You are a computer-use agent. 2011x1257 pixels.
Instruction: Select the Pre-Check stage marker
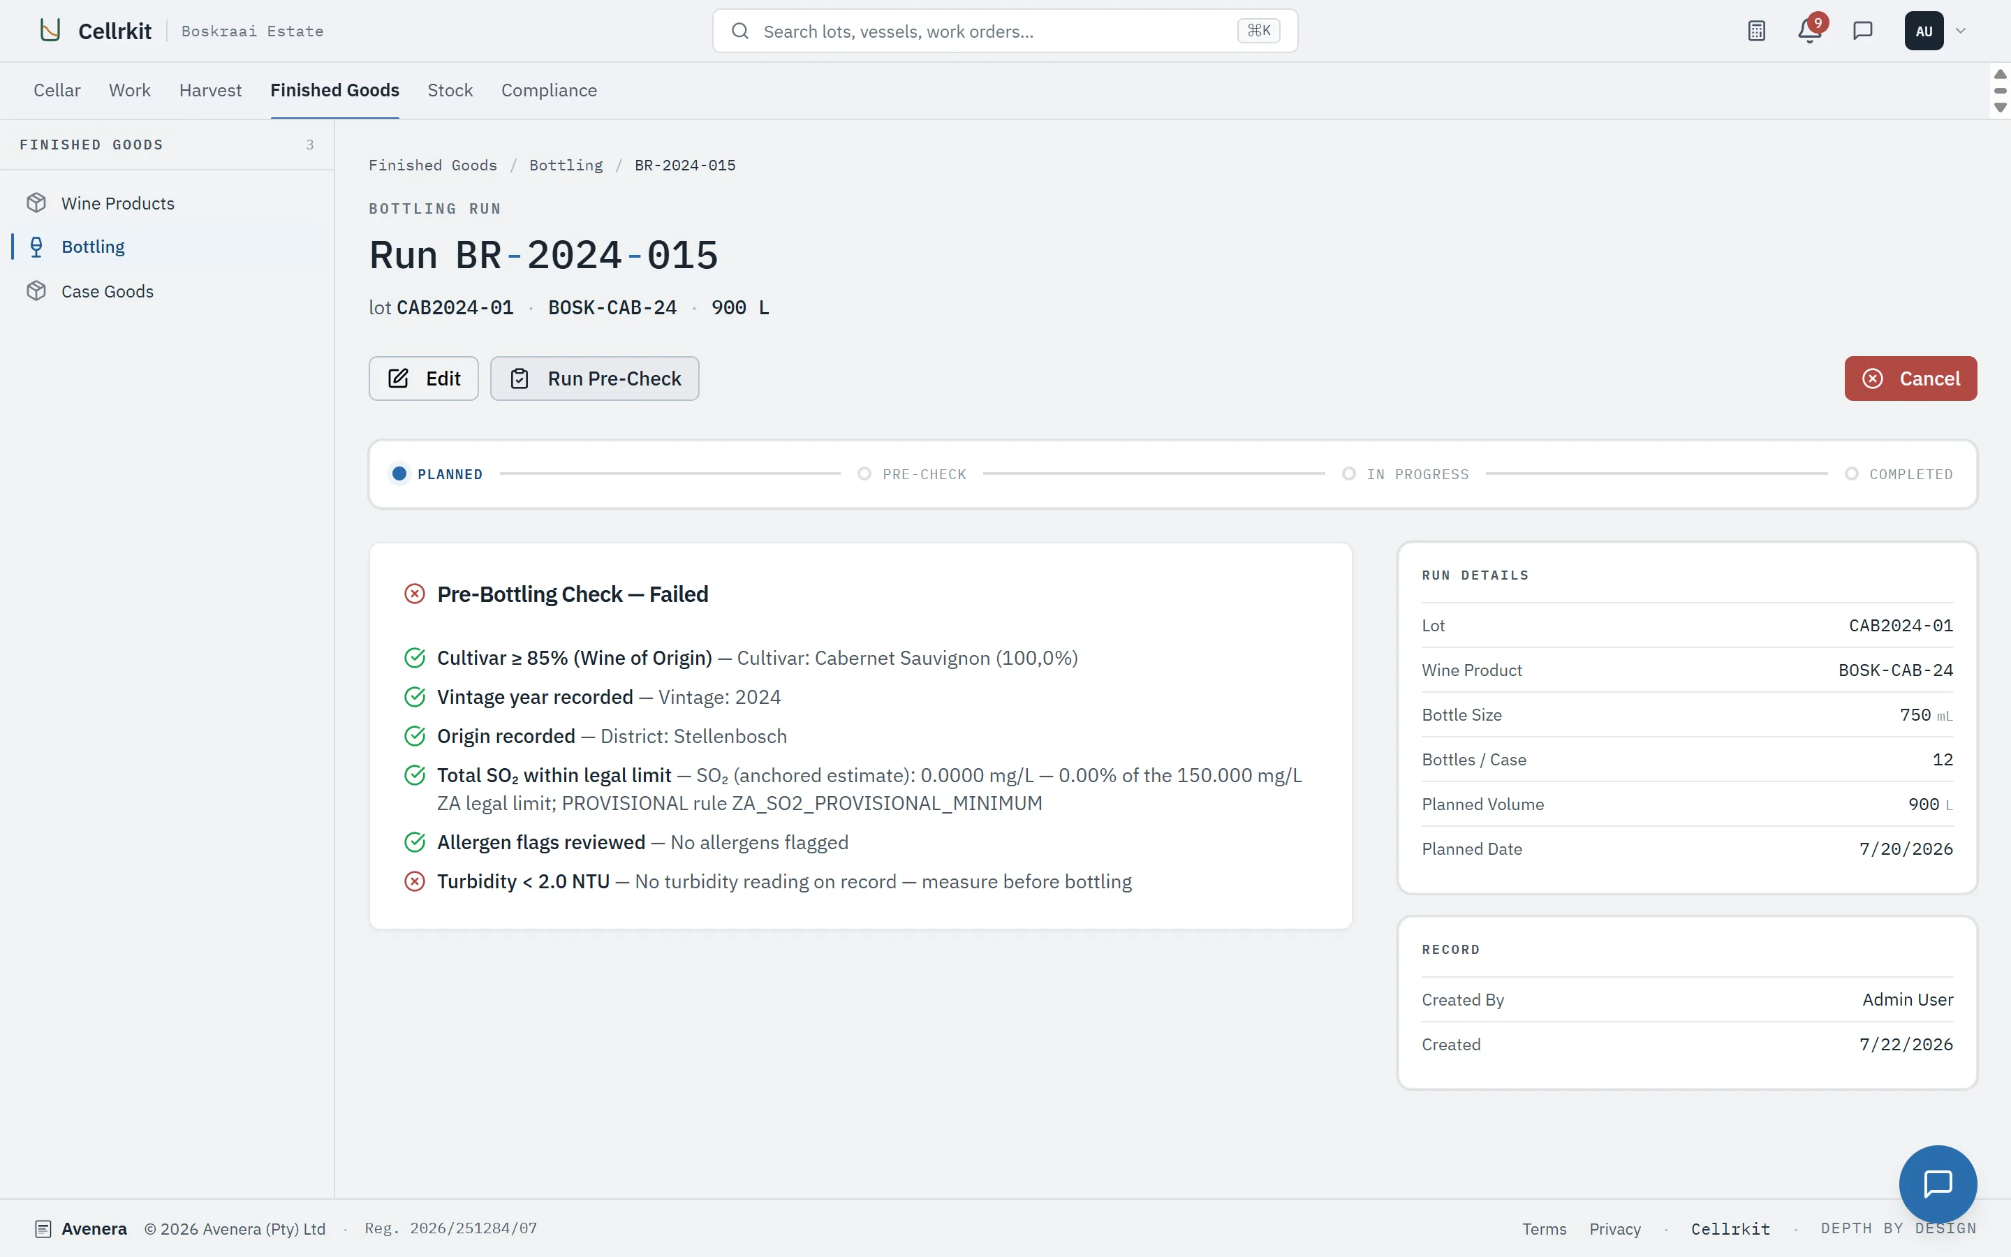click(864, 474)
